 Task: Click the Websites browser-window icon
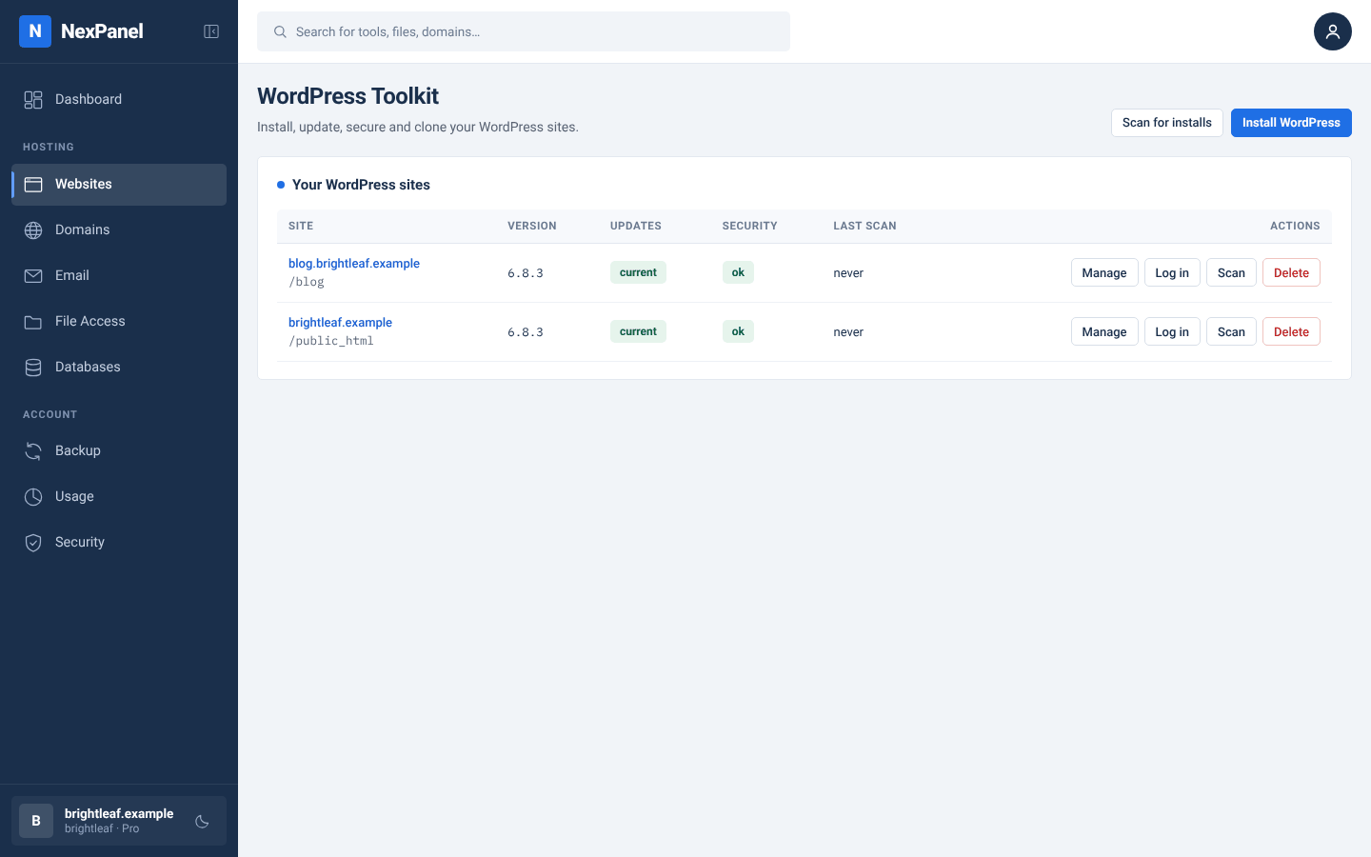coord(33,185)
